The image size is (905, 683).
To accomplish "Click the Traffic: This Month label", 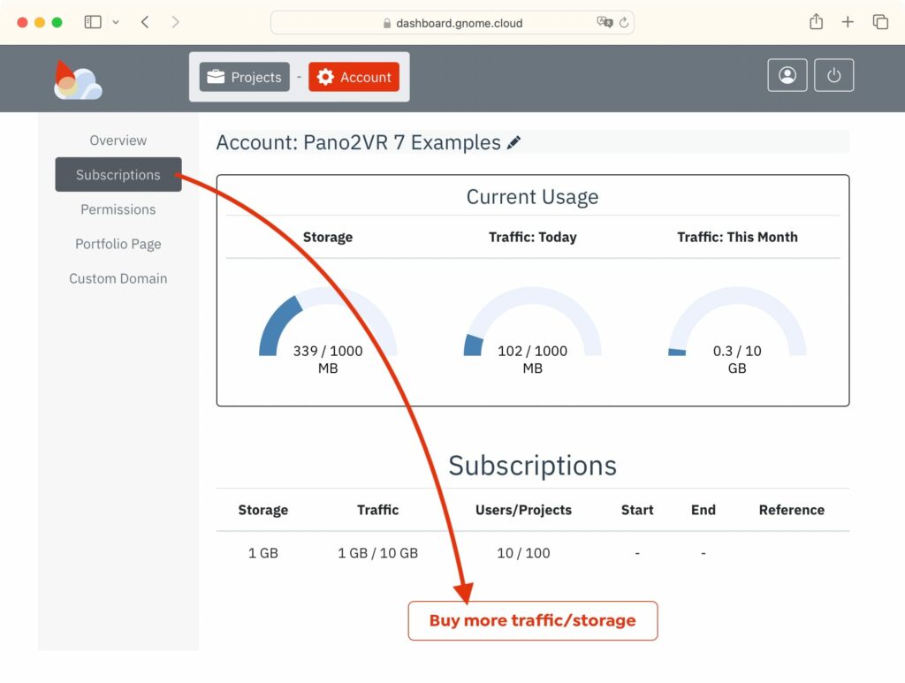I will pos(737,237).
